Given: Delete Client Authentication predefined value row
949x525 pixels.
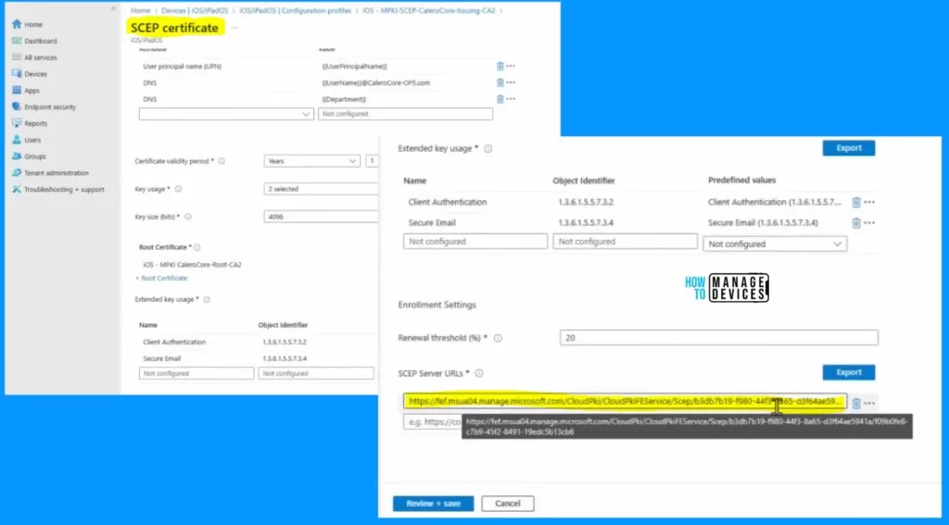Looking at the screenshot, I should click(x=855, y=203).
